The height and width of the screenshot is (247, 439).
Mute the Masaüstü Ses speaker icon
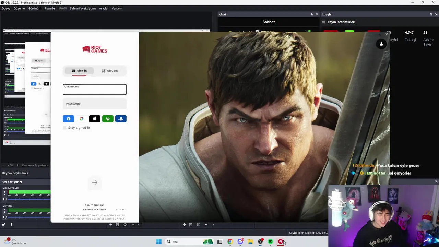(x=4, y=199)
